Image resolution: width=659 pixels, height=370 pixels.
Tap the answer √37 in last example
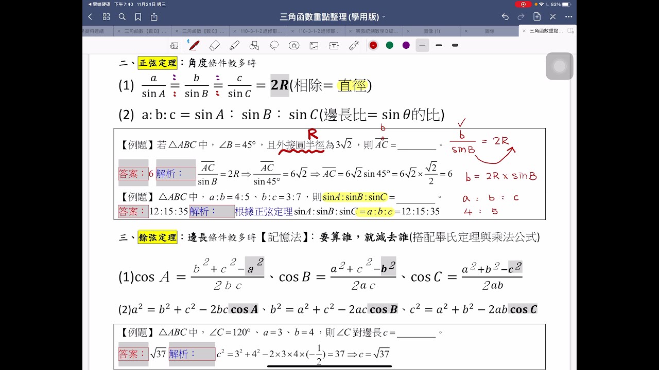click(x=158, y=354)
